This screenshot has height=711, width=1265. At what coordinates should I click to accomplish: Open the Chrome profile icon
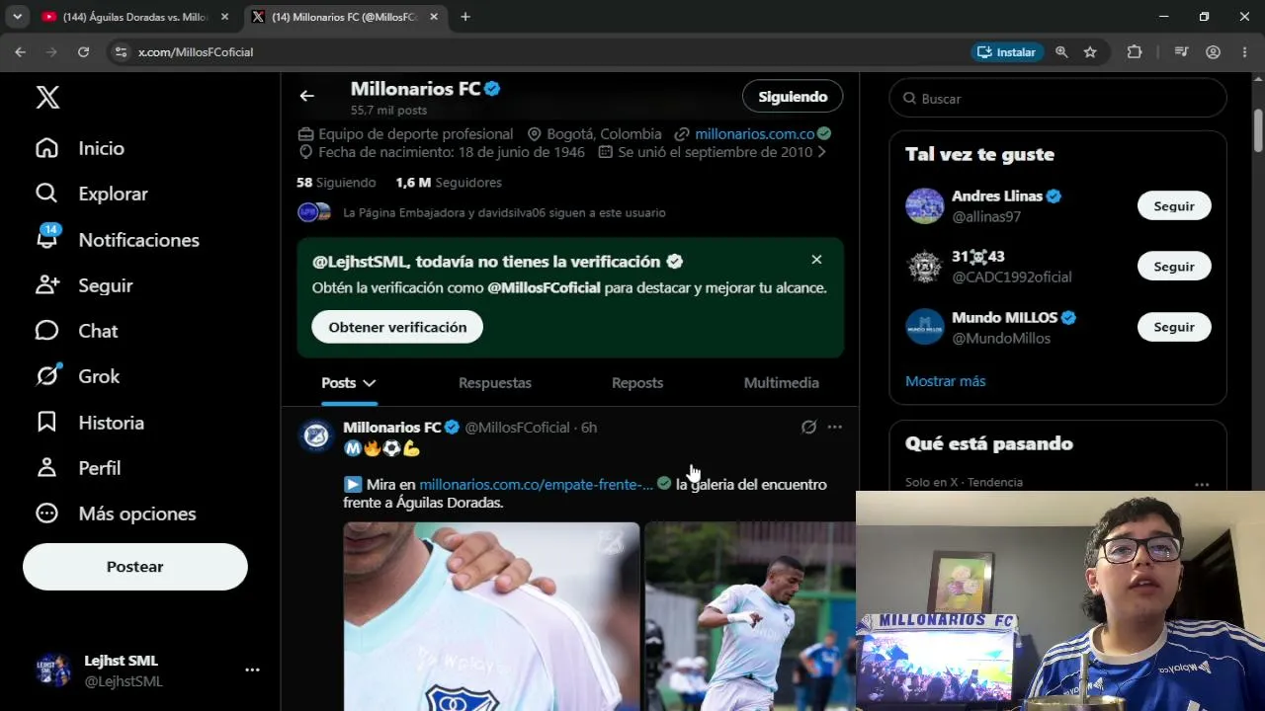(x=1214, y=52)
